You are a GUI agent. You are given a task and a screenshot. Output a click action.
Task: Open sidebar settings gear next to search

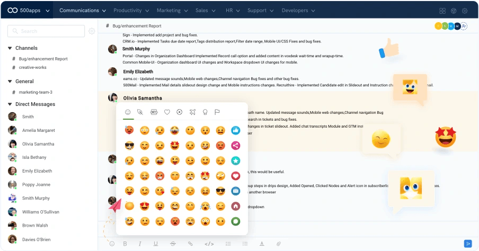point(92,31)
